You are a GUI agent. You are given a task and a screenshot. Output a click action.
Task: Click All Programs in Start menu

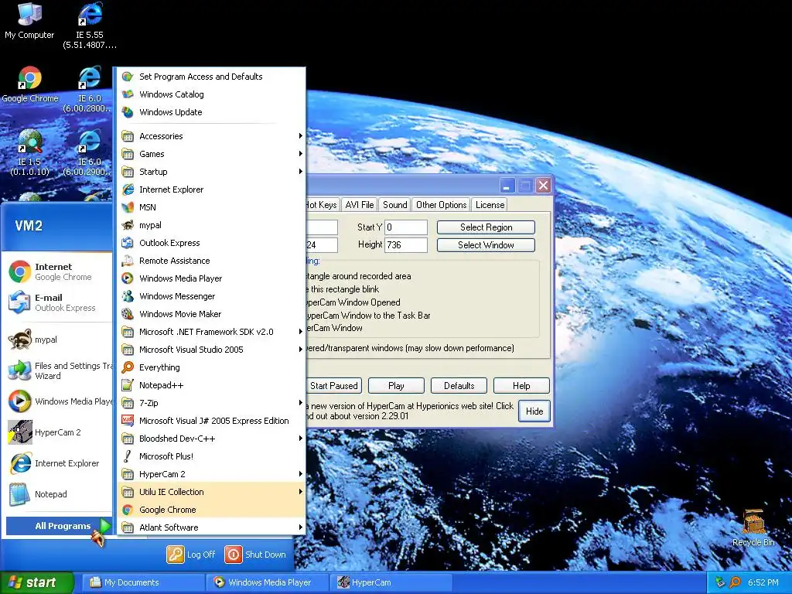pyautogui.click(x=59, y=526)
